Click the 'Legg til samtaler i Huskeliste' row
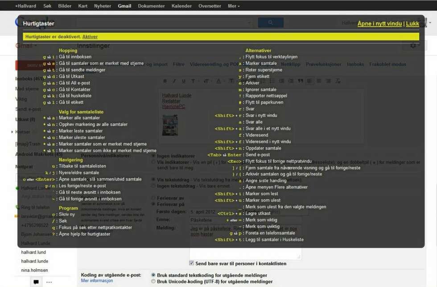This screenshot has height=287, width=437. coord(259,239)
